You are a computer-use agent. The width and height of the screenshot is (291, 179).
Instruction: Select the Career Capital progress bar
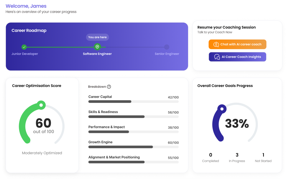pyautogui.click(x=133, y=102)
